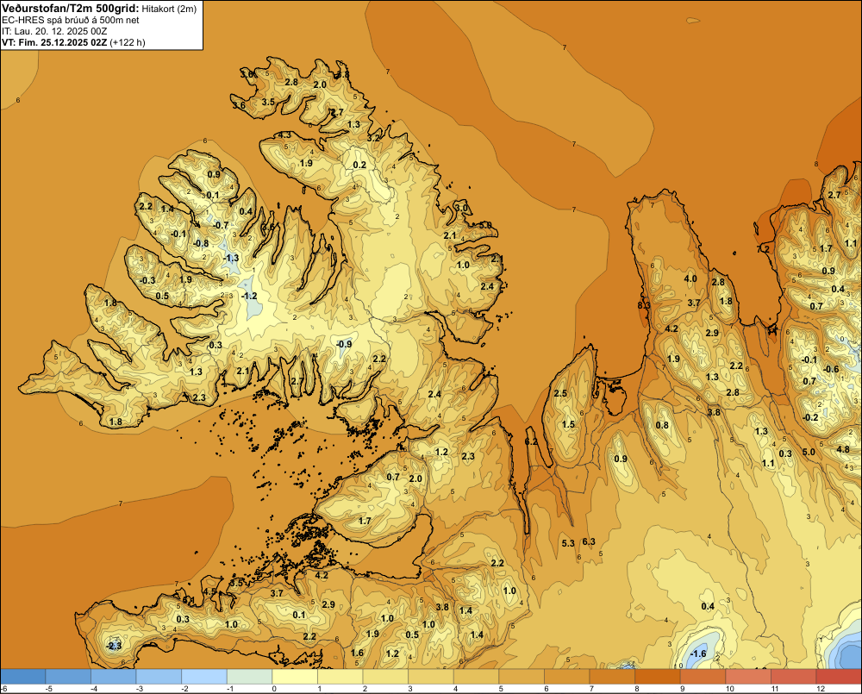Viewport: 862px width, 694px height.
Task: Click the valid time 'VT: Fim. 25.12.2025 02Z'
Action: (54, 42)
